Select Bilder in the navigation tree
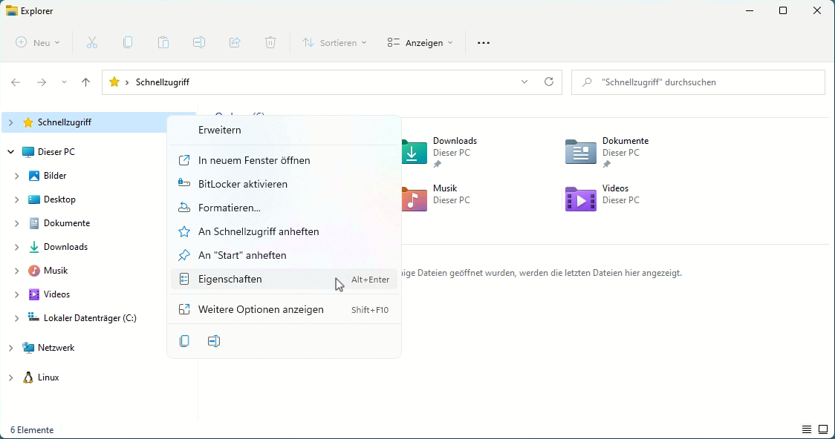The width and height of the screenshot is (835, 439). coord(55,176)
